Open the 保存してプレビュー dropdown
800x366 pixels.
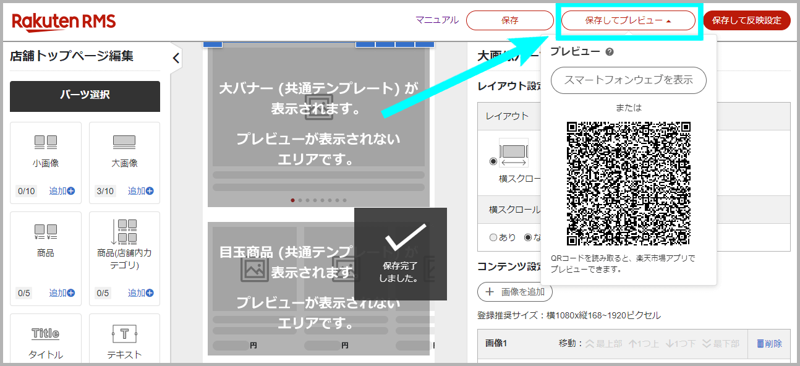[x=629, y=20]
